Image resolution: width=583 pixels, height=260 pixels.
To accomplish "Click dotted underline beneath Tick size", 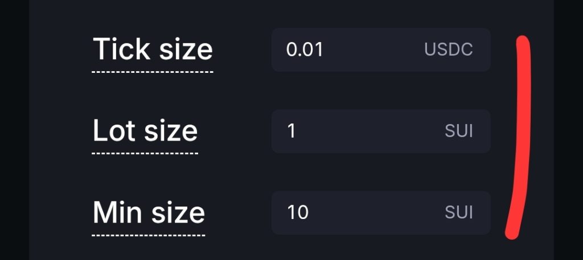I will coord(153,72).
